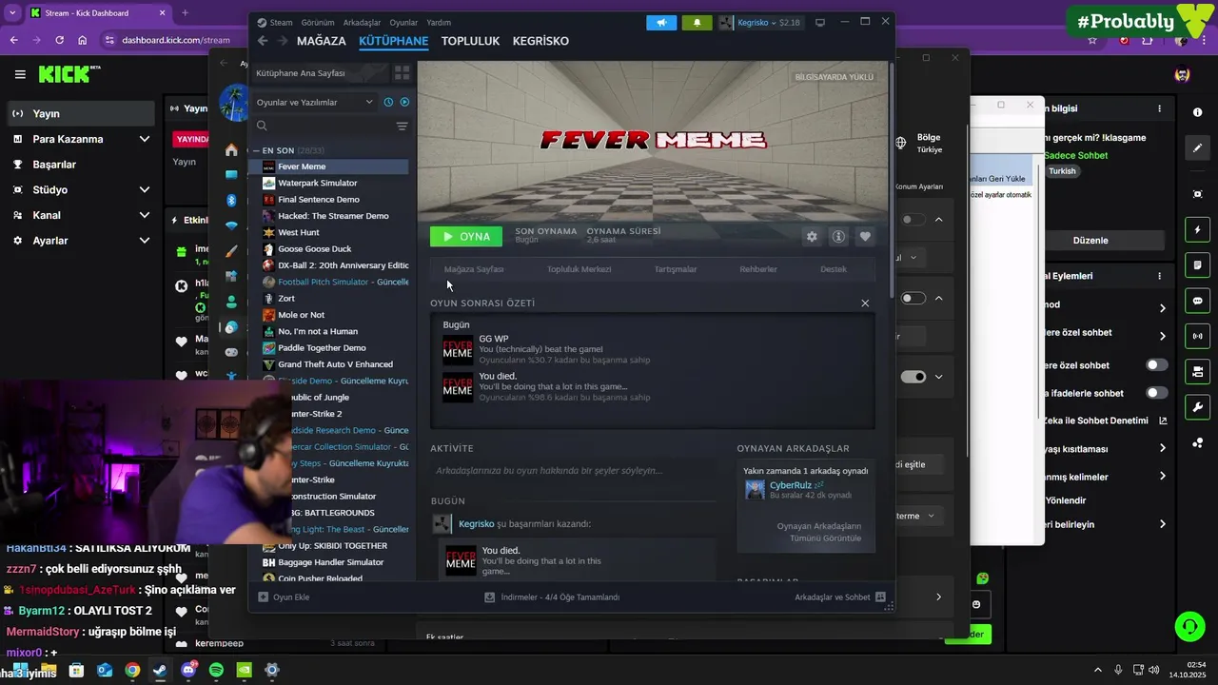The image size is (1218, 685).
Task: Open 'yaşı kısıtlaması' chevron in Kick
Action: pyautogui.click(x=1162, y=448)
